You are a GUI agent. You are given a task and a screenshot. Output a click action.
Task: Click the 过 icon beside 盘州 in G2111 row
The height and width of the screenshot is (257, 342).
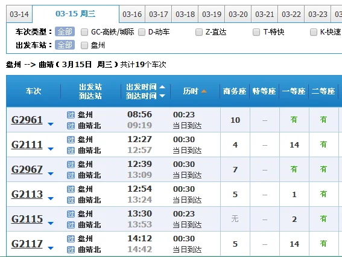tap(71, 139)
